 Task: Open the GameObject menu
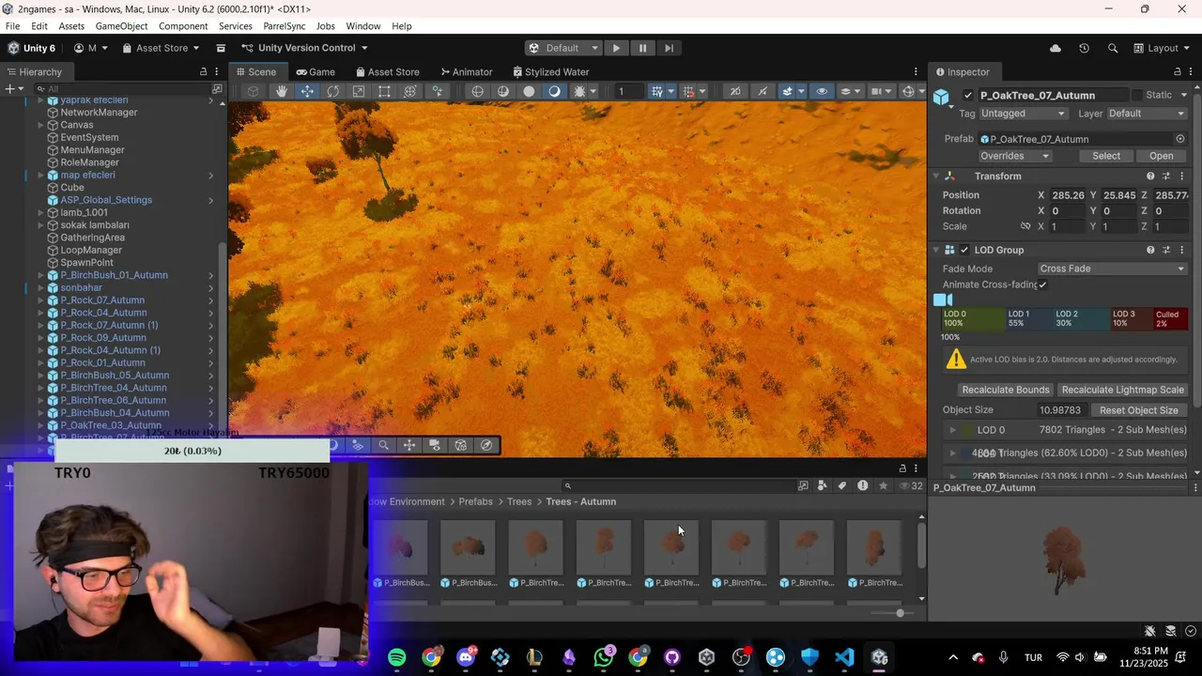click(121, 26)
